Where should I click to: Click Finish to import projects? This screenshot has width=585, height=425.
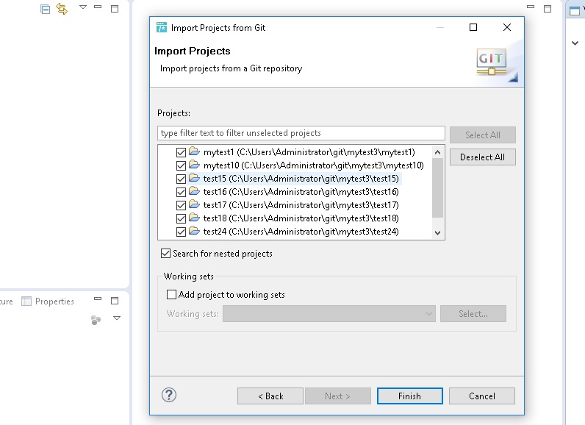[409, 396]
